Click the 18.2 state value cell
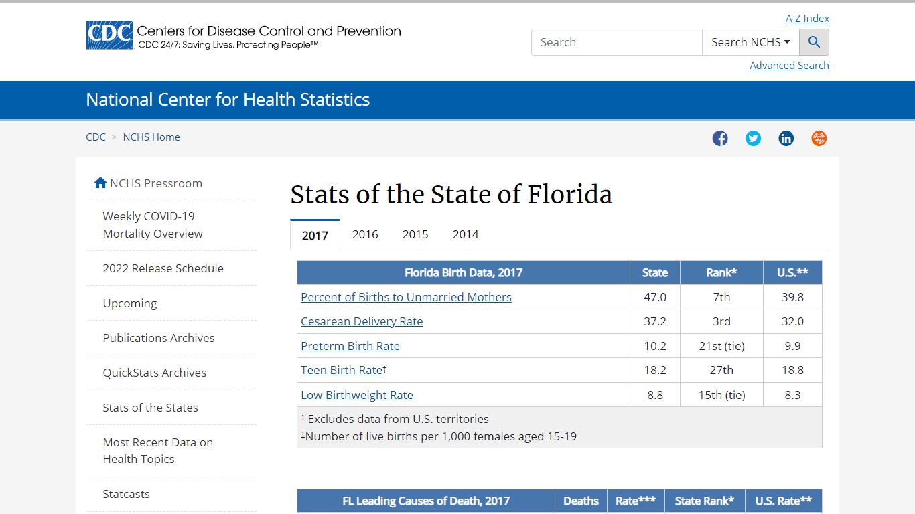915x514 pixels. [655, 370]
